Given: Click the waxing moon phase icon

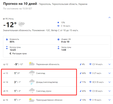Looking at the screenshot, I should 11,54.
